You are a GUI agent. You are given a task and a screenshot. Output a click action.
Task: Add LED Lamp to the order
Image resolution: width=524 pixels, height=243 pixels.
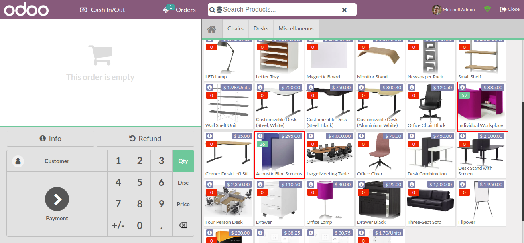pos(229,60)
